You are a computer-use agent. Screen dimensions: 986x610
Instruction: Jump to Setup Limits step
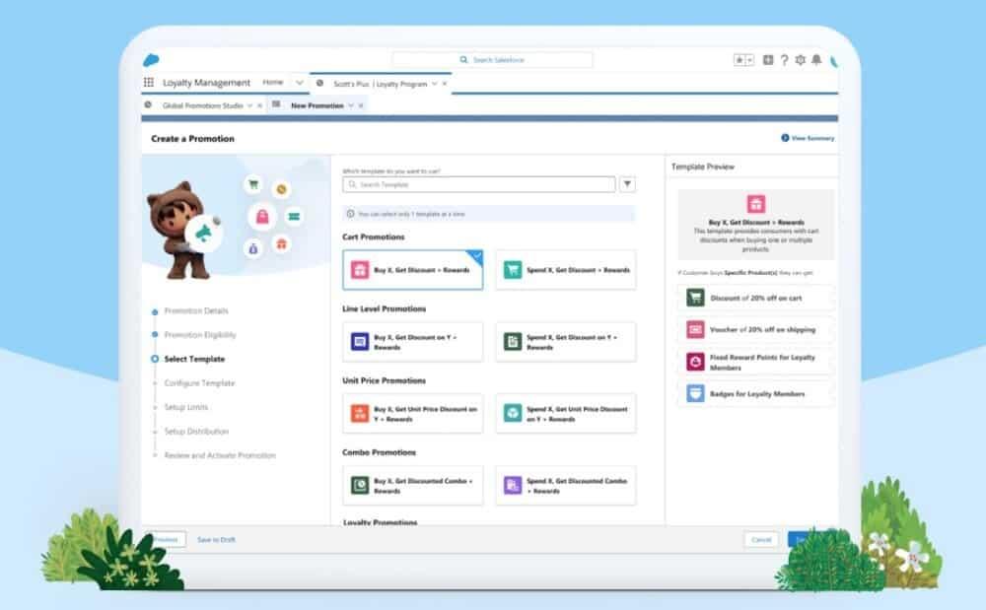(185, 407)
